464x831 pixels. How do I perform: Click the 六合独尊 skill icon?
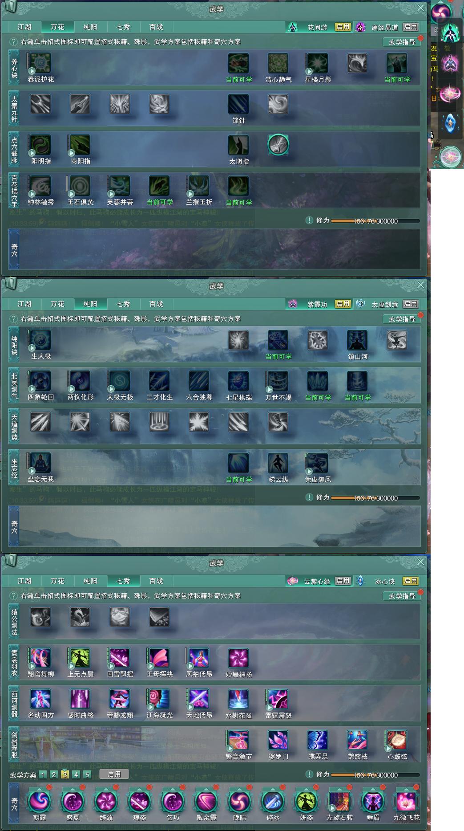click(199, 381)
